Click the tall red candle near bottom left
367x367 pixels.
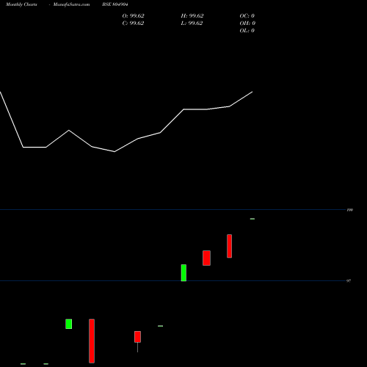pyautogui.click(x=92, y=341)
